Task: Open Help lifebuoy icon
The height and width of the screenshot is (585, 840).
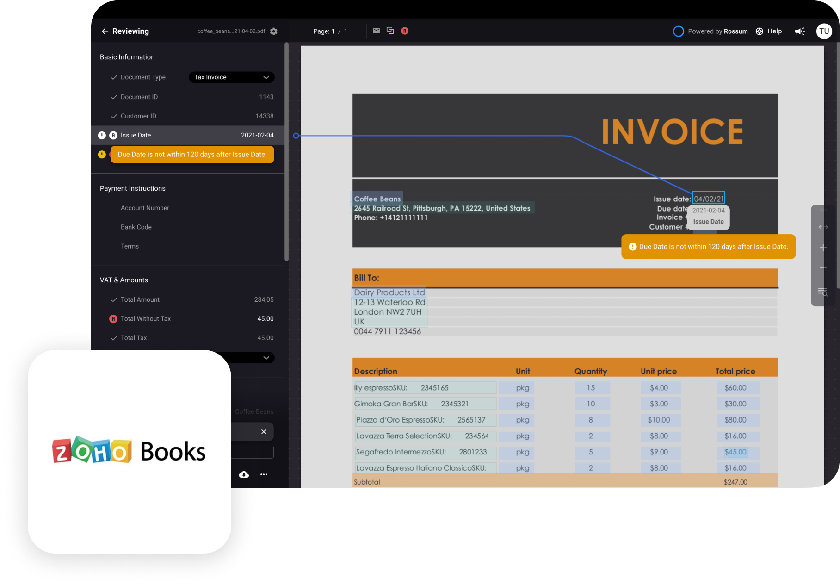Action: pyautogui.click(x=760, y=31)
